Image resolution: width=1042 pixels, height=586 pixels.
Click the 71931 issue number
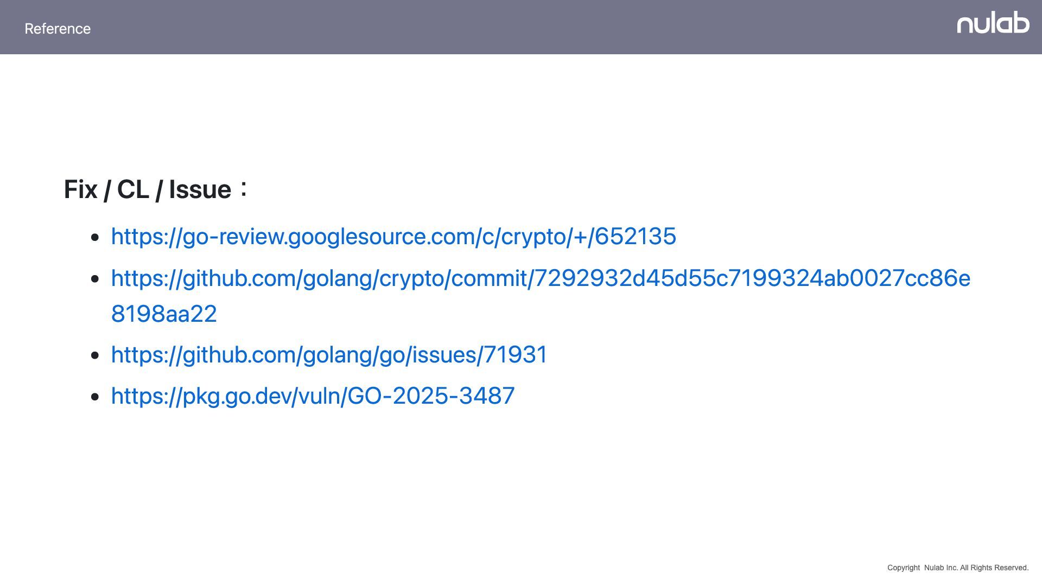pos(516,355)
